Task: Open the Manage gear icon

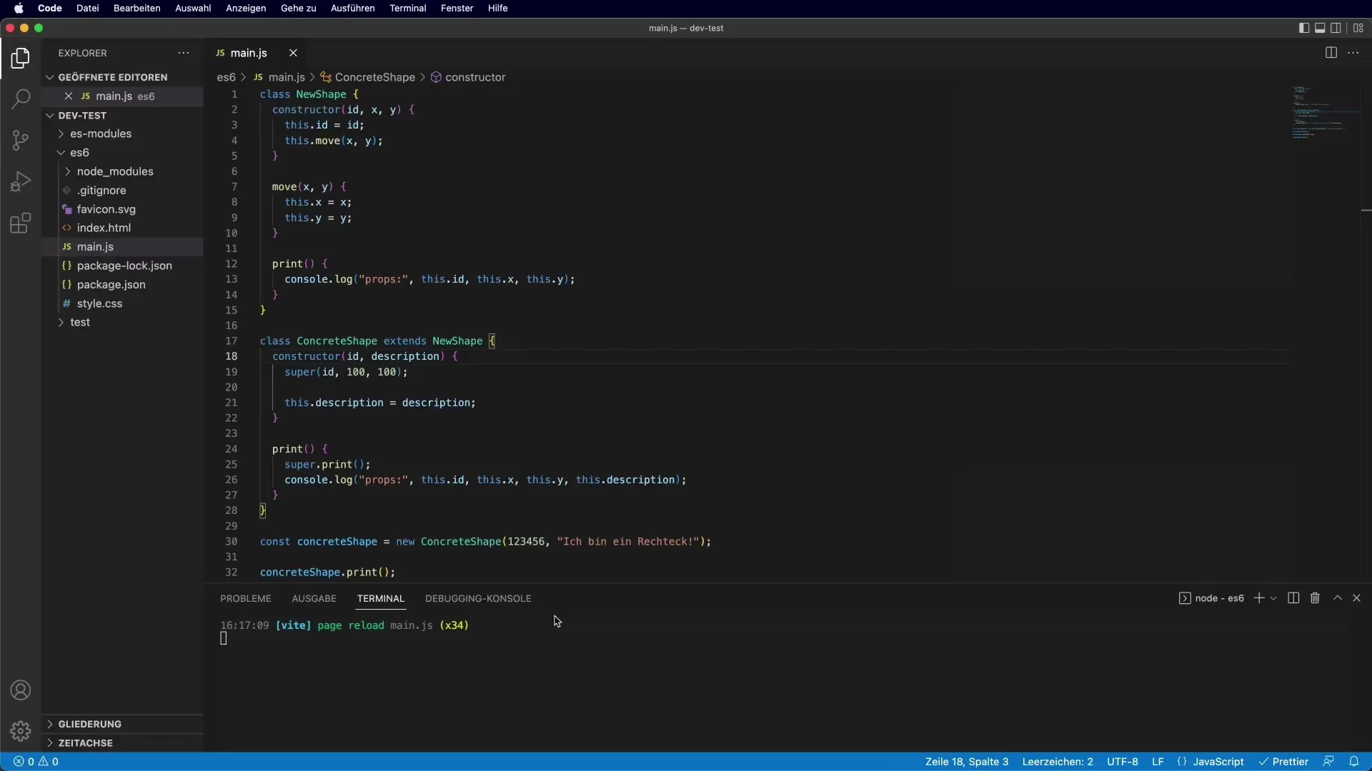Action: pyautogui.click(x=21, y=731)
